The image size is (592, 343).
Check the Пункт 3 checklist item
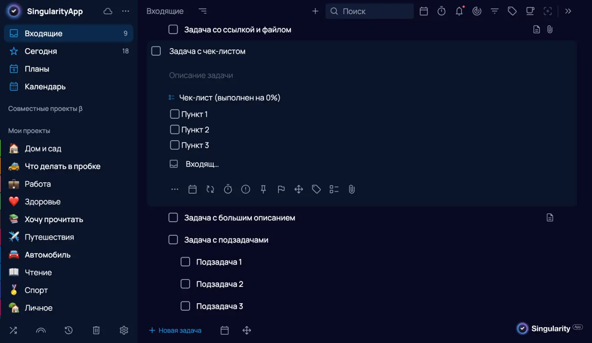[175, 145]
